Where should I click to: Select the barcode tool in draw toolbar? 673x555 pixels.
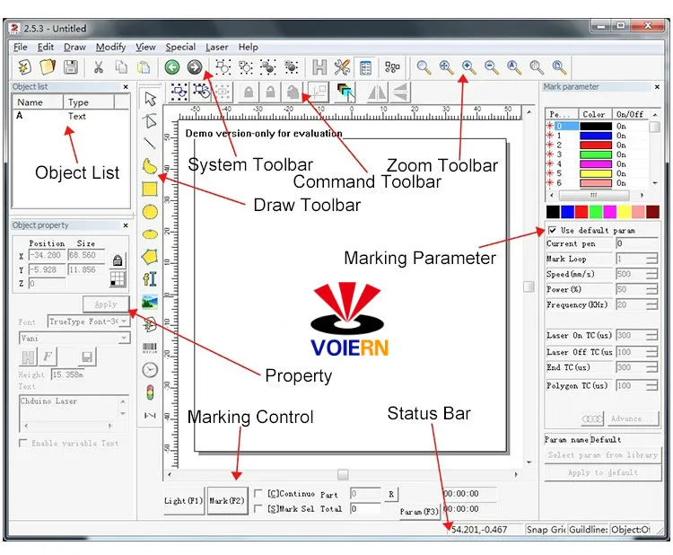[x=150, y=348]
